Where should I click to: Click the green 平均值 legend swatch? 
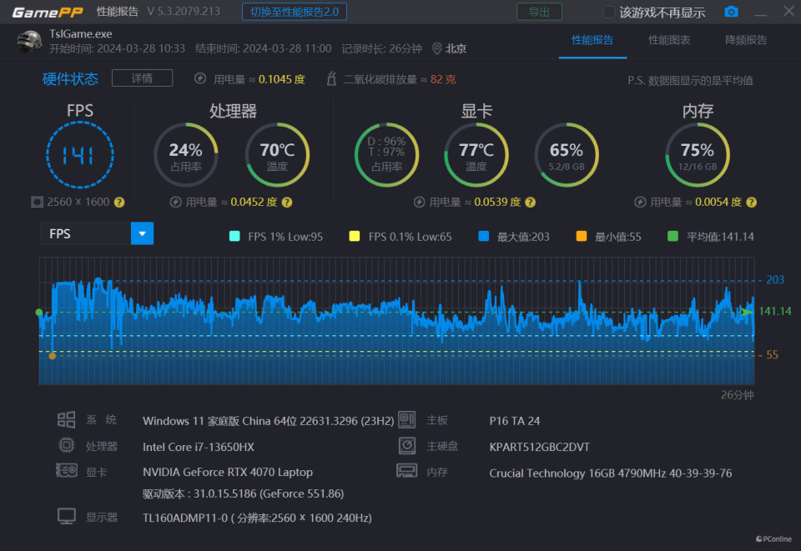[x=673, y=236]
